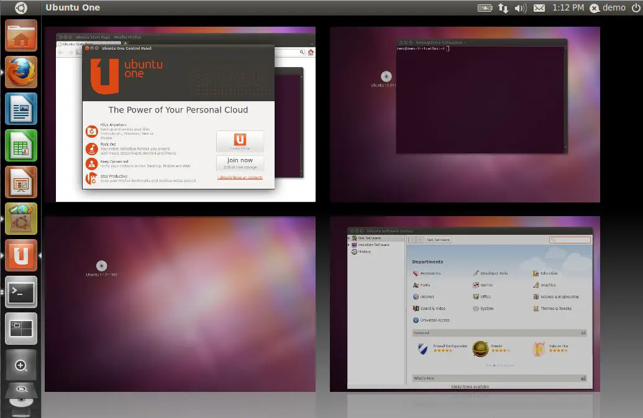The width and height of the screenshot is (643, 418).
Task: Launch LibreOffice Writer from the dock
Action: 21,109
